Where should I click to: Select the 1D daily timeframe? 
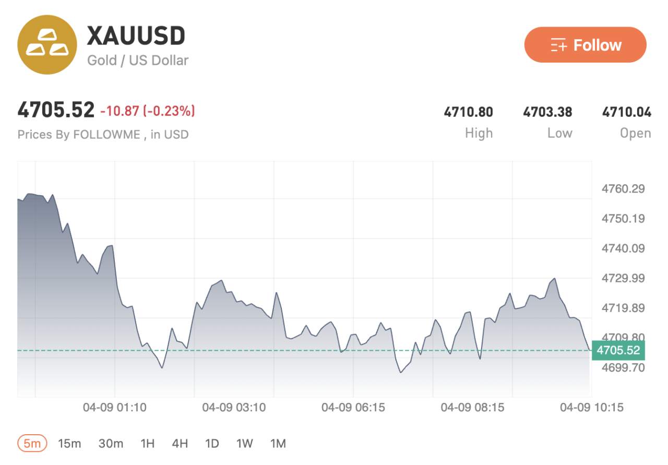(212, 443)
